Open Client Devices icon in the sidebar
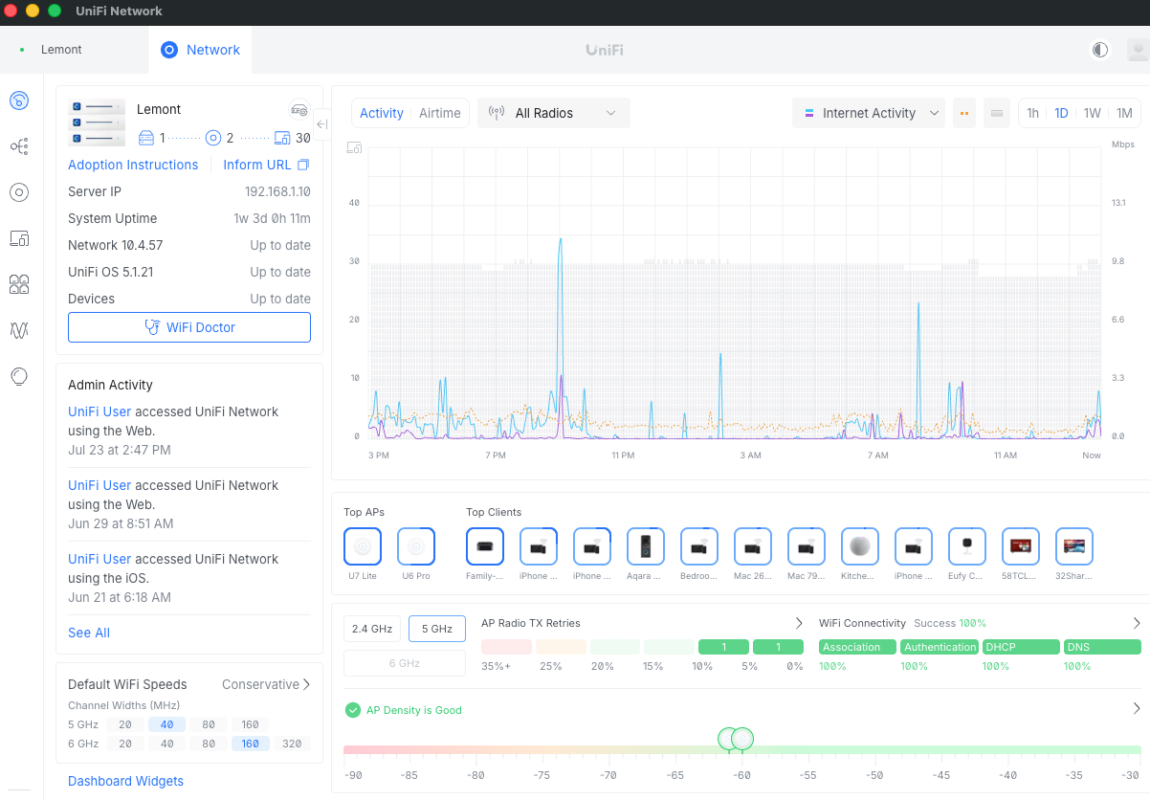Screen dimensions: 1150x800 coord(19,238)
